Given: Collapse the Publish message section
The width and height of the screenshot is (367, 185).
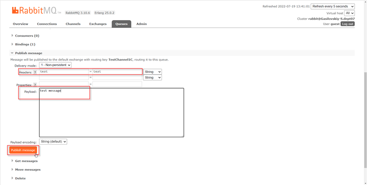Looking at the screenshot, I should (x=28, y=53).
